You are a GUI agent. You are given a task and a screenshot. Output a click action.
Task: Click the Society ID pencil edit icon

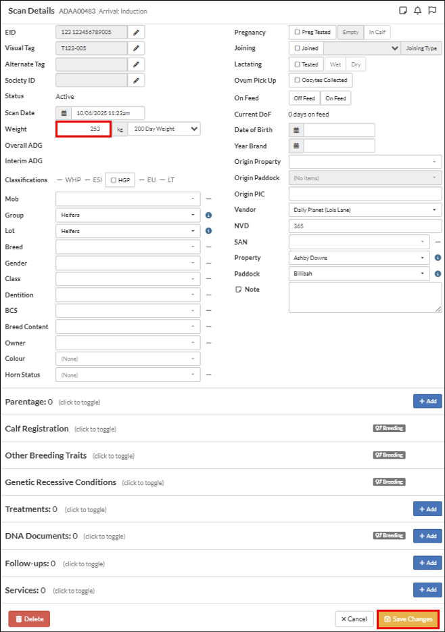136,81
